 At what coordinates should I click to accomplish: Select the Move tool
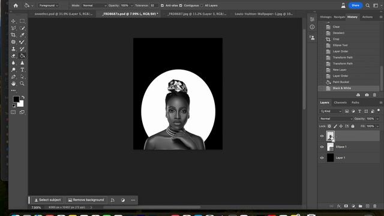[13, 21]
